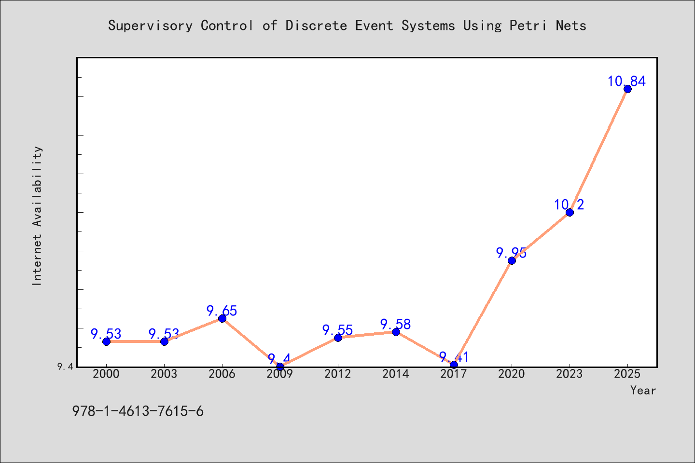Click the ISBN text 978-1-4613-7615-6
Image resolution: width=695 pixels, height=463 pixels.
pos(138,411)
